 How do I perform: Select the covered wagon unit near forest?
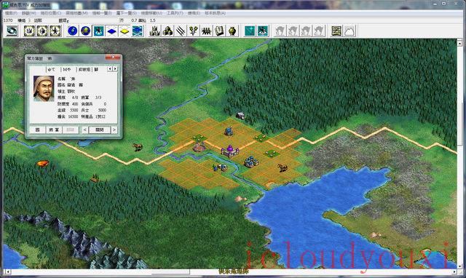pyautogui.click(x=240, y=116)
